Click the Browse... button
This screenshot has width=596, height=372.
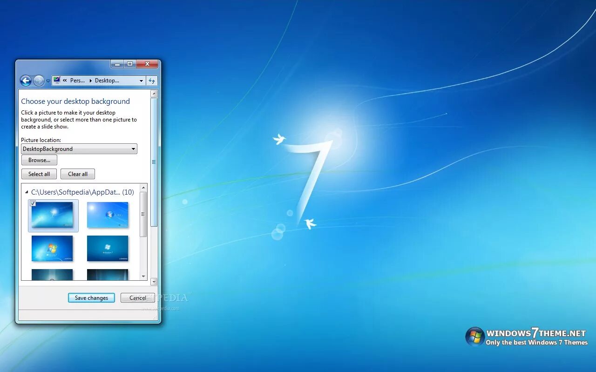[39, 160]
